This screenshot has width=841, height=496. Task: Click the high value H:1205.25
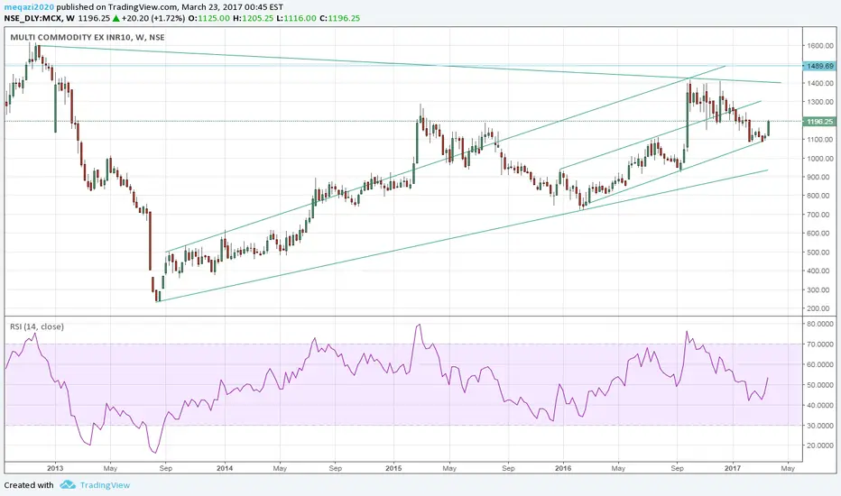(x=254, y=18)
